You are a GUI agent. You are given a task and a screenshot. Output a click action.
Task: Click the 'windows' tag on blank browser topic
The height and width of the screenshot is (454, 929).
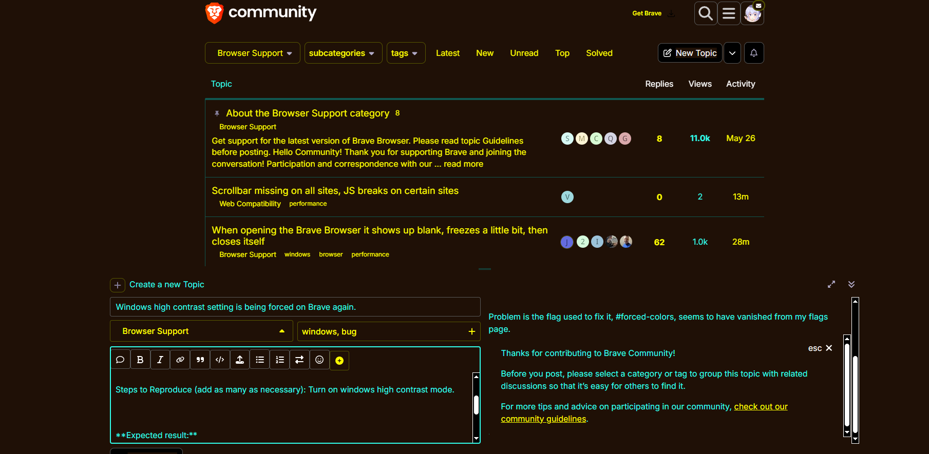click(297, 254)
